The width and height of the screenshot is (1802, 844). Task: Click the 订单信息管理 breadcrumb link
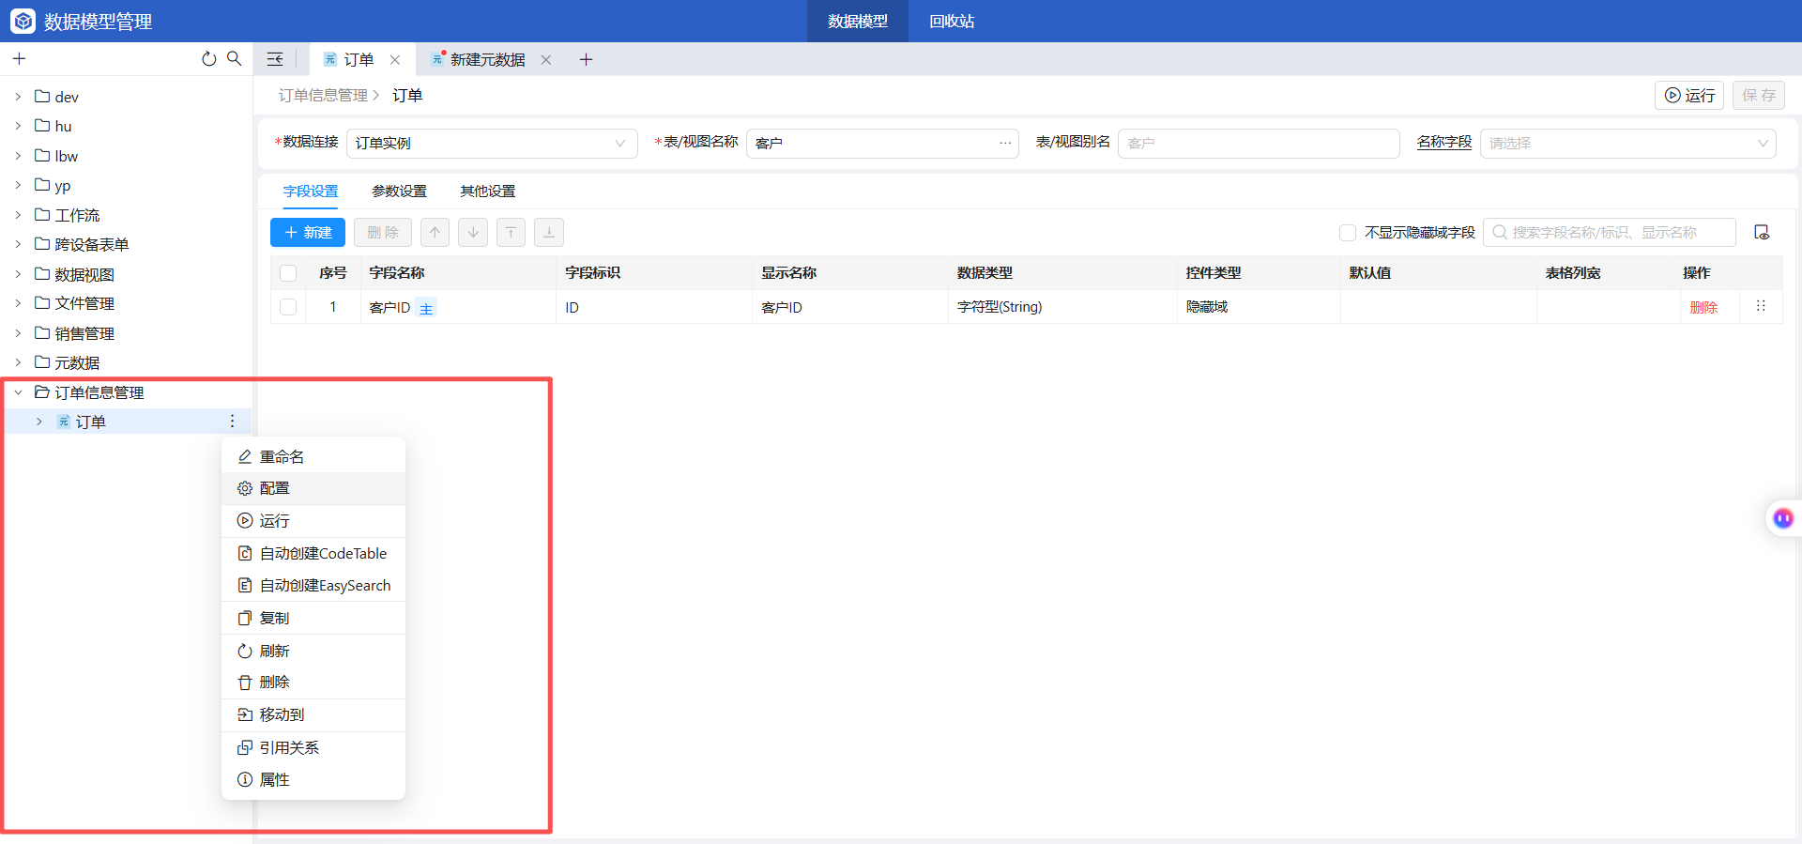coord(323,95)
